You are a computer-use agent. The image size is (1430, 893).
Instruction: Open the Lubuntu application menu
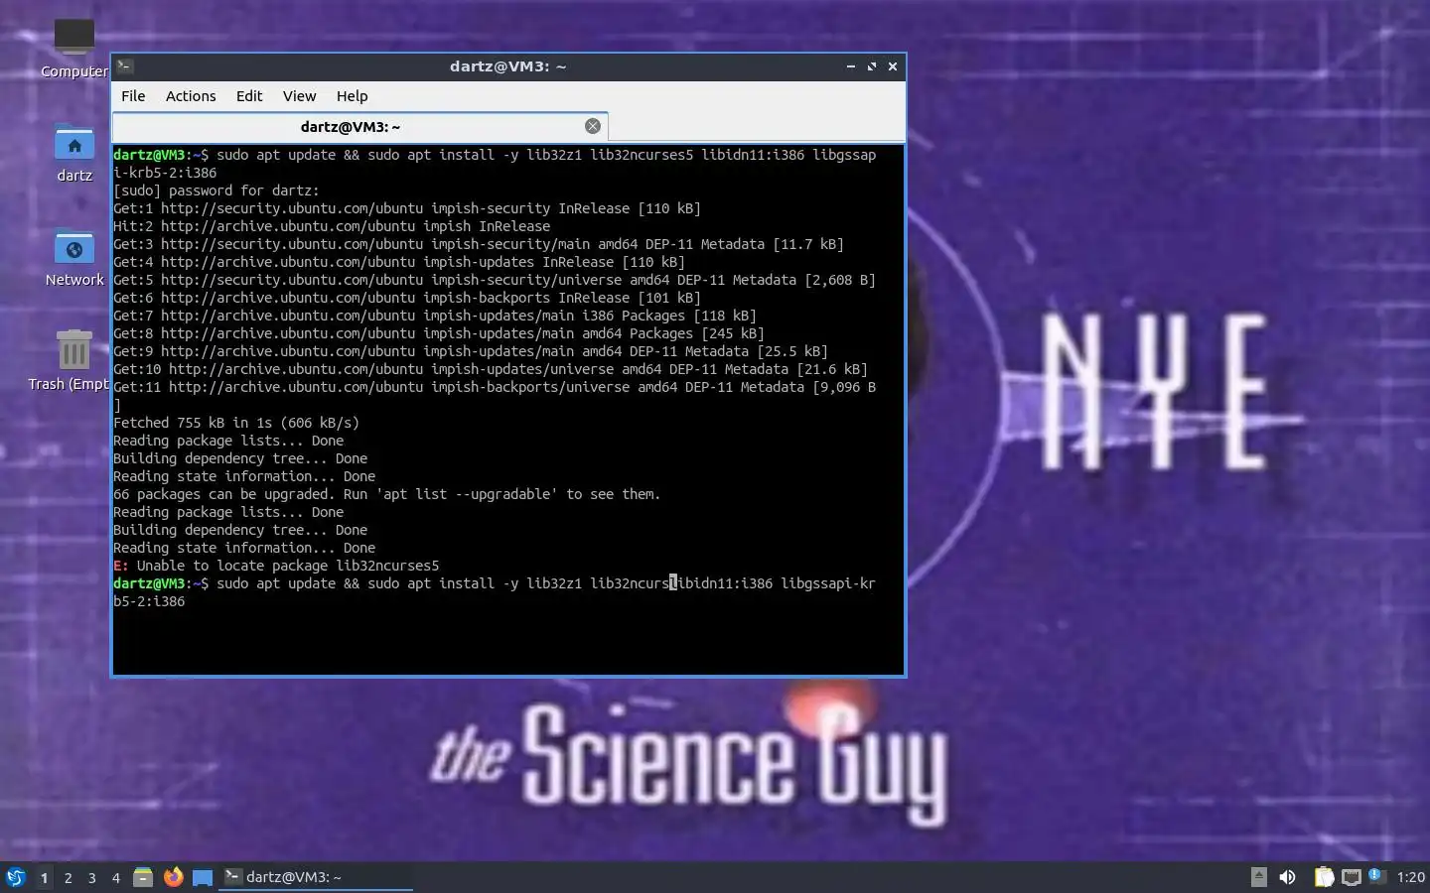[16, 877]
